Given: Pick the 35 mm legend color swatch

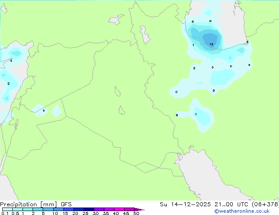Looking at the screenshot, I should pos(109,209).
